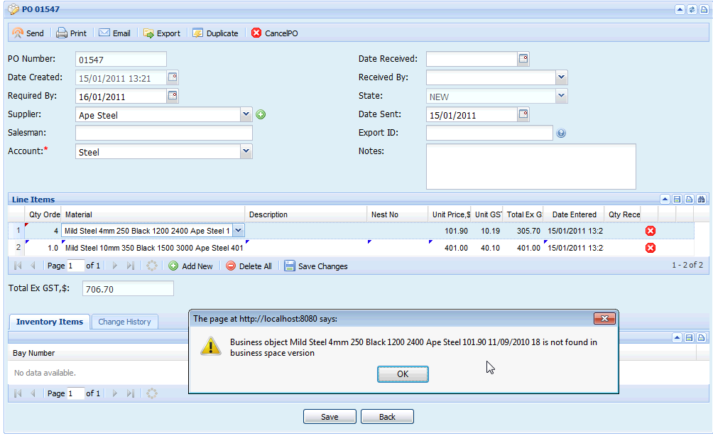Click the CancelPO red icon
This screenshot has width=713, height=436.
coord(256,33)
